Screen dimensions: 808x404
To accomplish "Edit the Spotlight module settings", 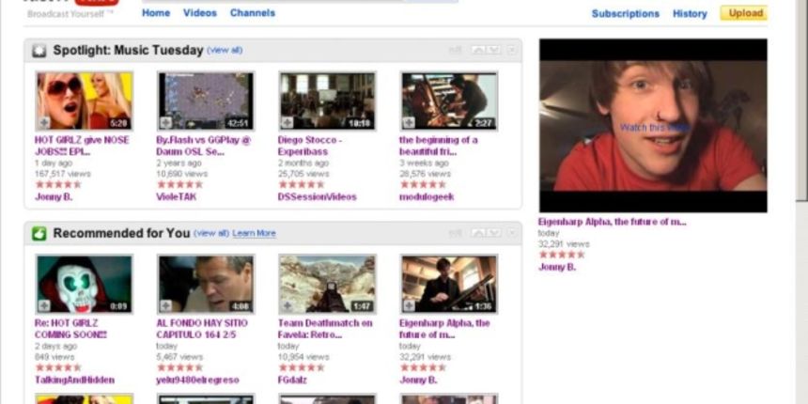I will [456, 50].
